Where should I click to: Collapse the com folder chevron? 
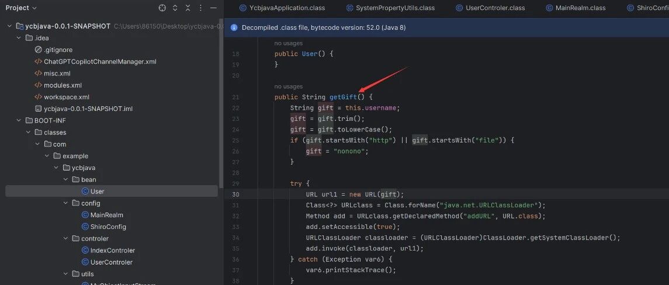click(x=37, y=144)
